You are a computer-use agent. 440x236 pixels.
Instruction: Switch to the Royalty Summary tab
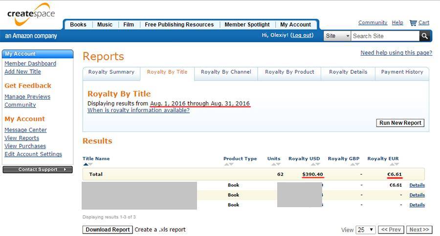[x=111, y=72]
